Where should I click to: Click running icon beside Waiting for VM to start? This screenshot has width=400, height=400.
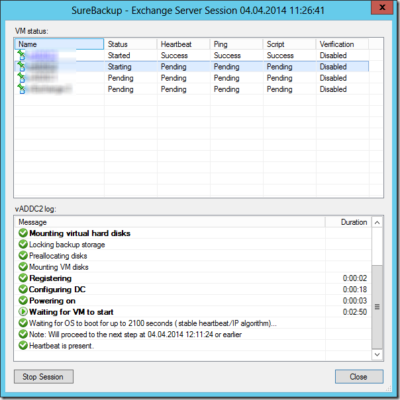click(23, 311)
